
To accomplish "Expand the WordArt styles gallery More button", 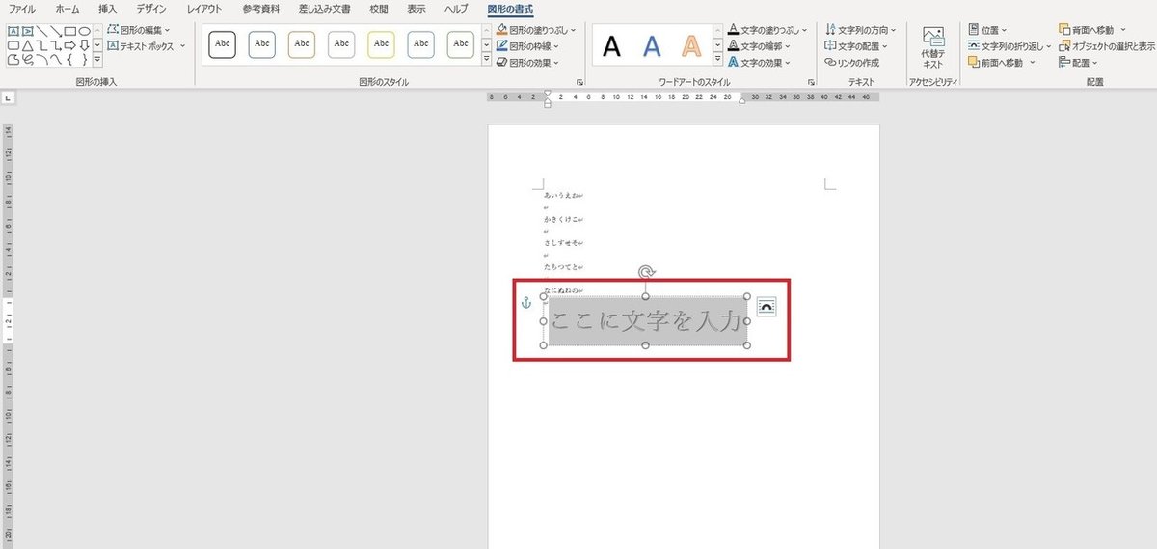I will [717, 60].
